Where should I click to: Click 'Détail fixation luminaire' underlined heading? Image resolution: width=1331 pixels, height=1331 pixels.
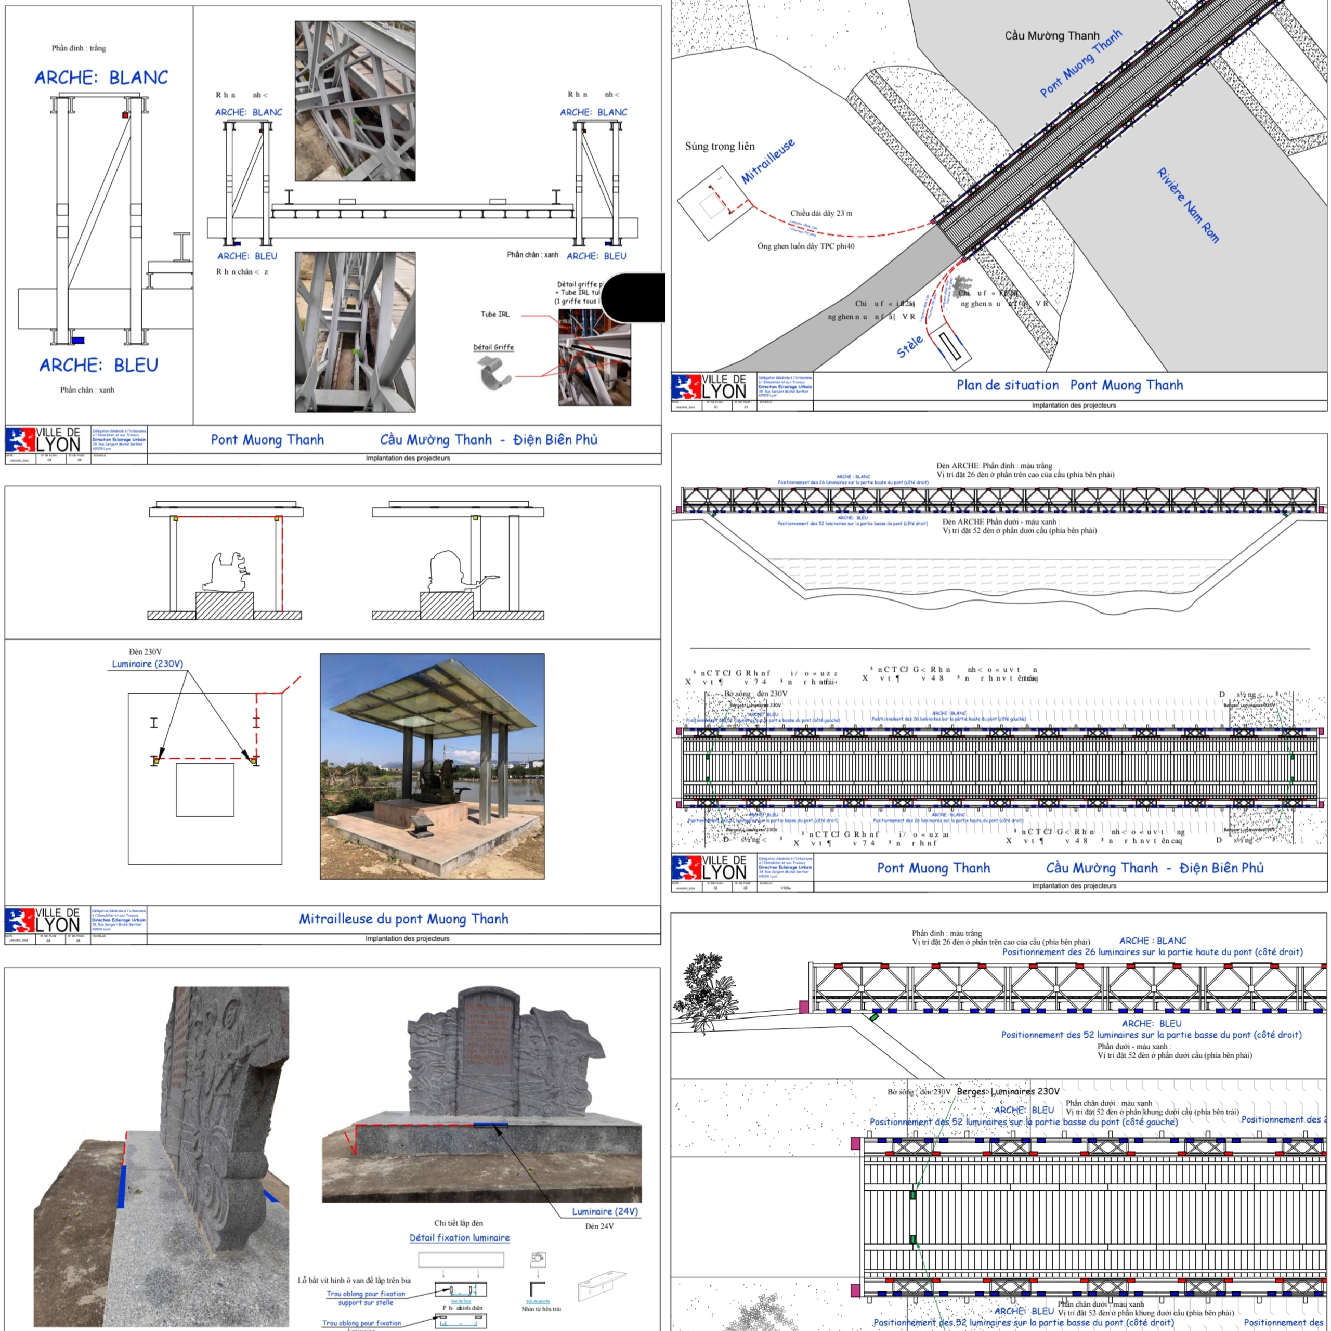460,1237
